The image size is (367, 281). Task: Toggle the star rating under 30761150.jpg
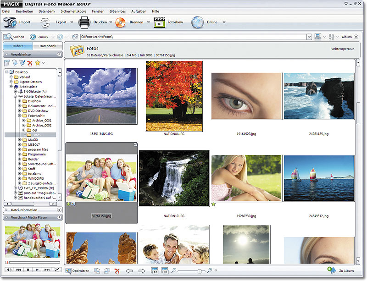(x=68, y=204)
